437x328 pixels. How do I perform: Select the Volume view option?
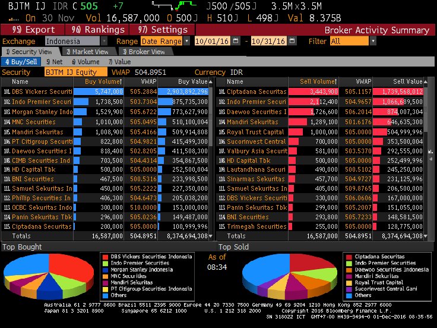(x=85, y=61)
